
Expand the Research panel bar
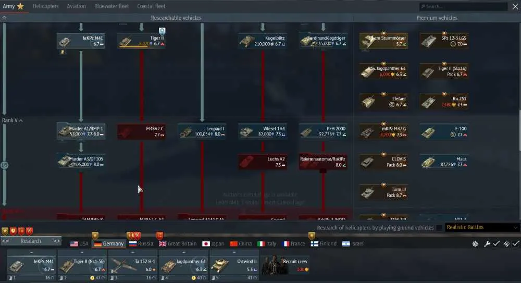tap(31, 241)
